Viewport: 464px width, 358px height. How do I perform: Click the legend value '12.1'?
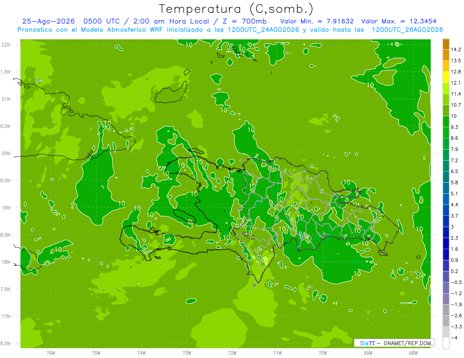(x=456, y=83)
